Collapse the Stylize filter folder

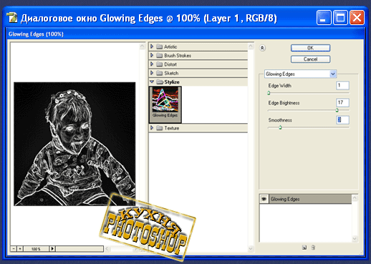coord(152,82)
